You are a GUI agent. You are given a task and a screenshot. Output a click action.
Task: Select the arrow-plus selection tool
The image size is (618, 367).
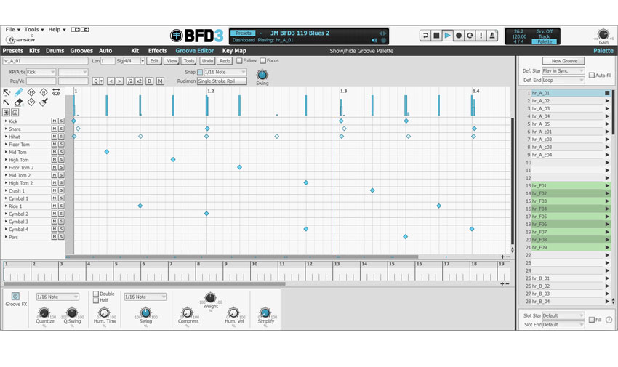pyautogui.click(x=7, y=92)
